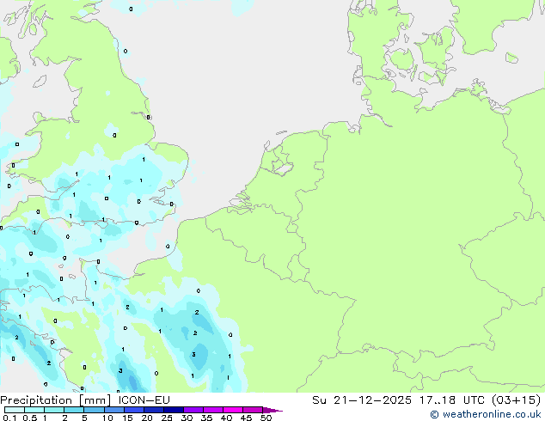Screen dimensions: 545x421
Task: Click the purple above-50 legend arrow
Action: coord(271,410)
